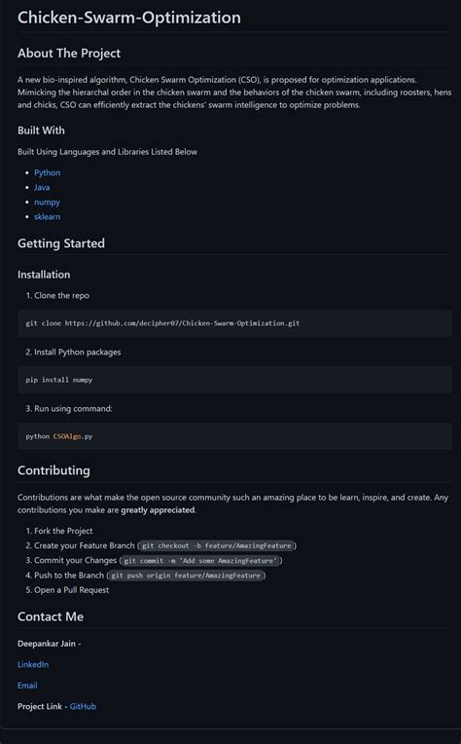
Task: Click the Email contact link
Action: click(27, 686)
